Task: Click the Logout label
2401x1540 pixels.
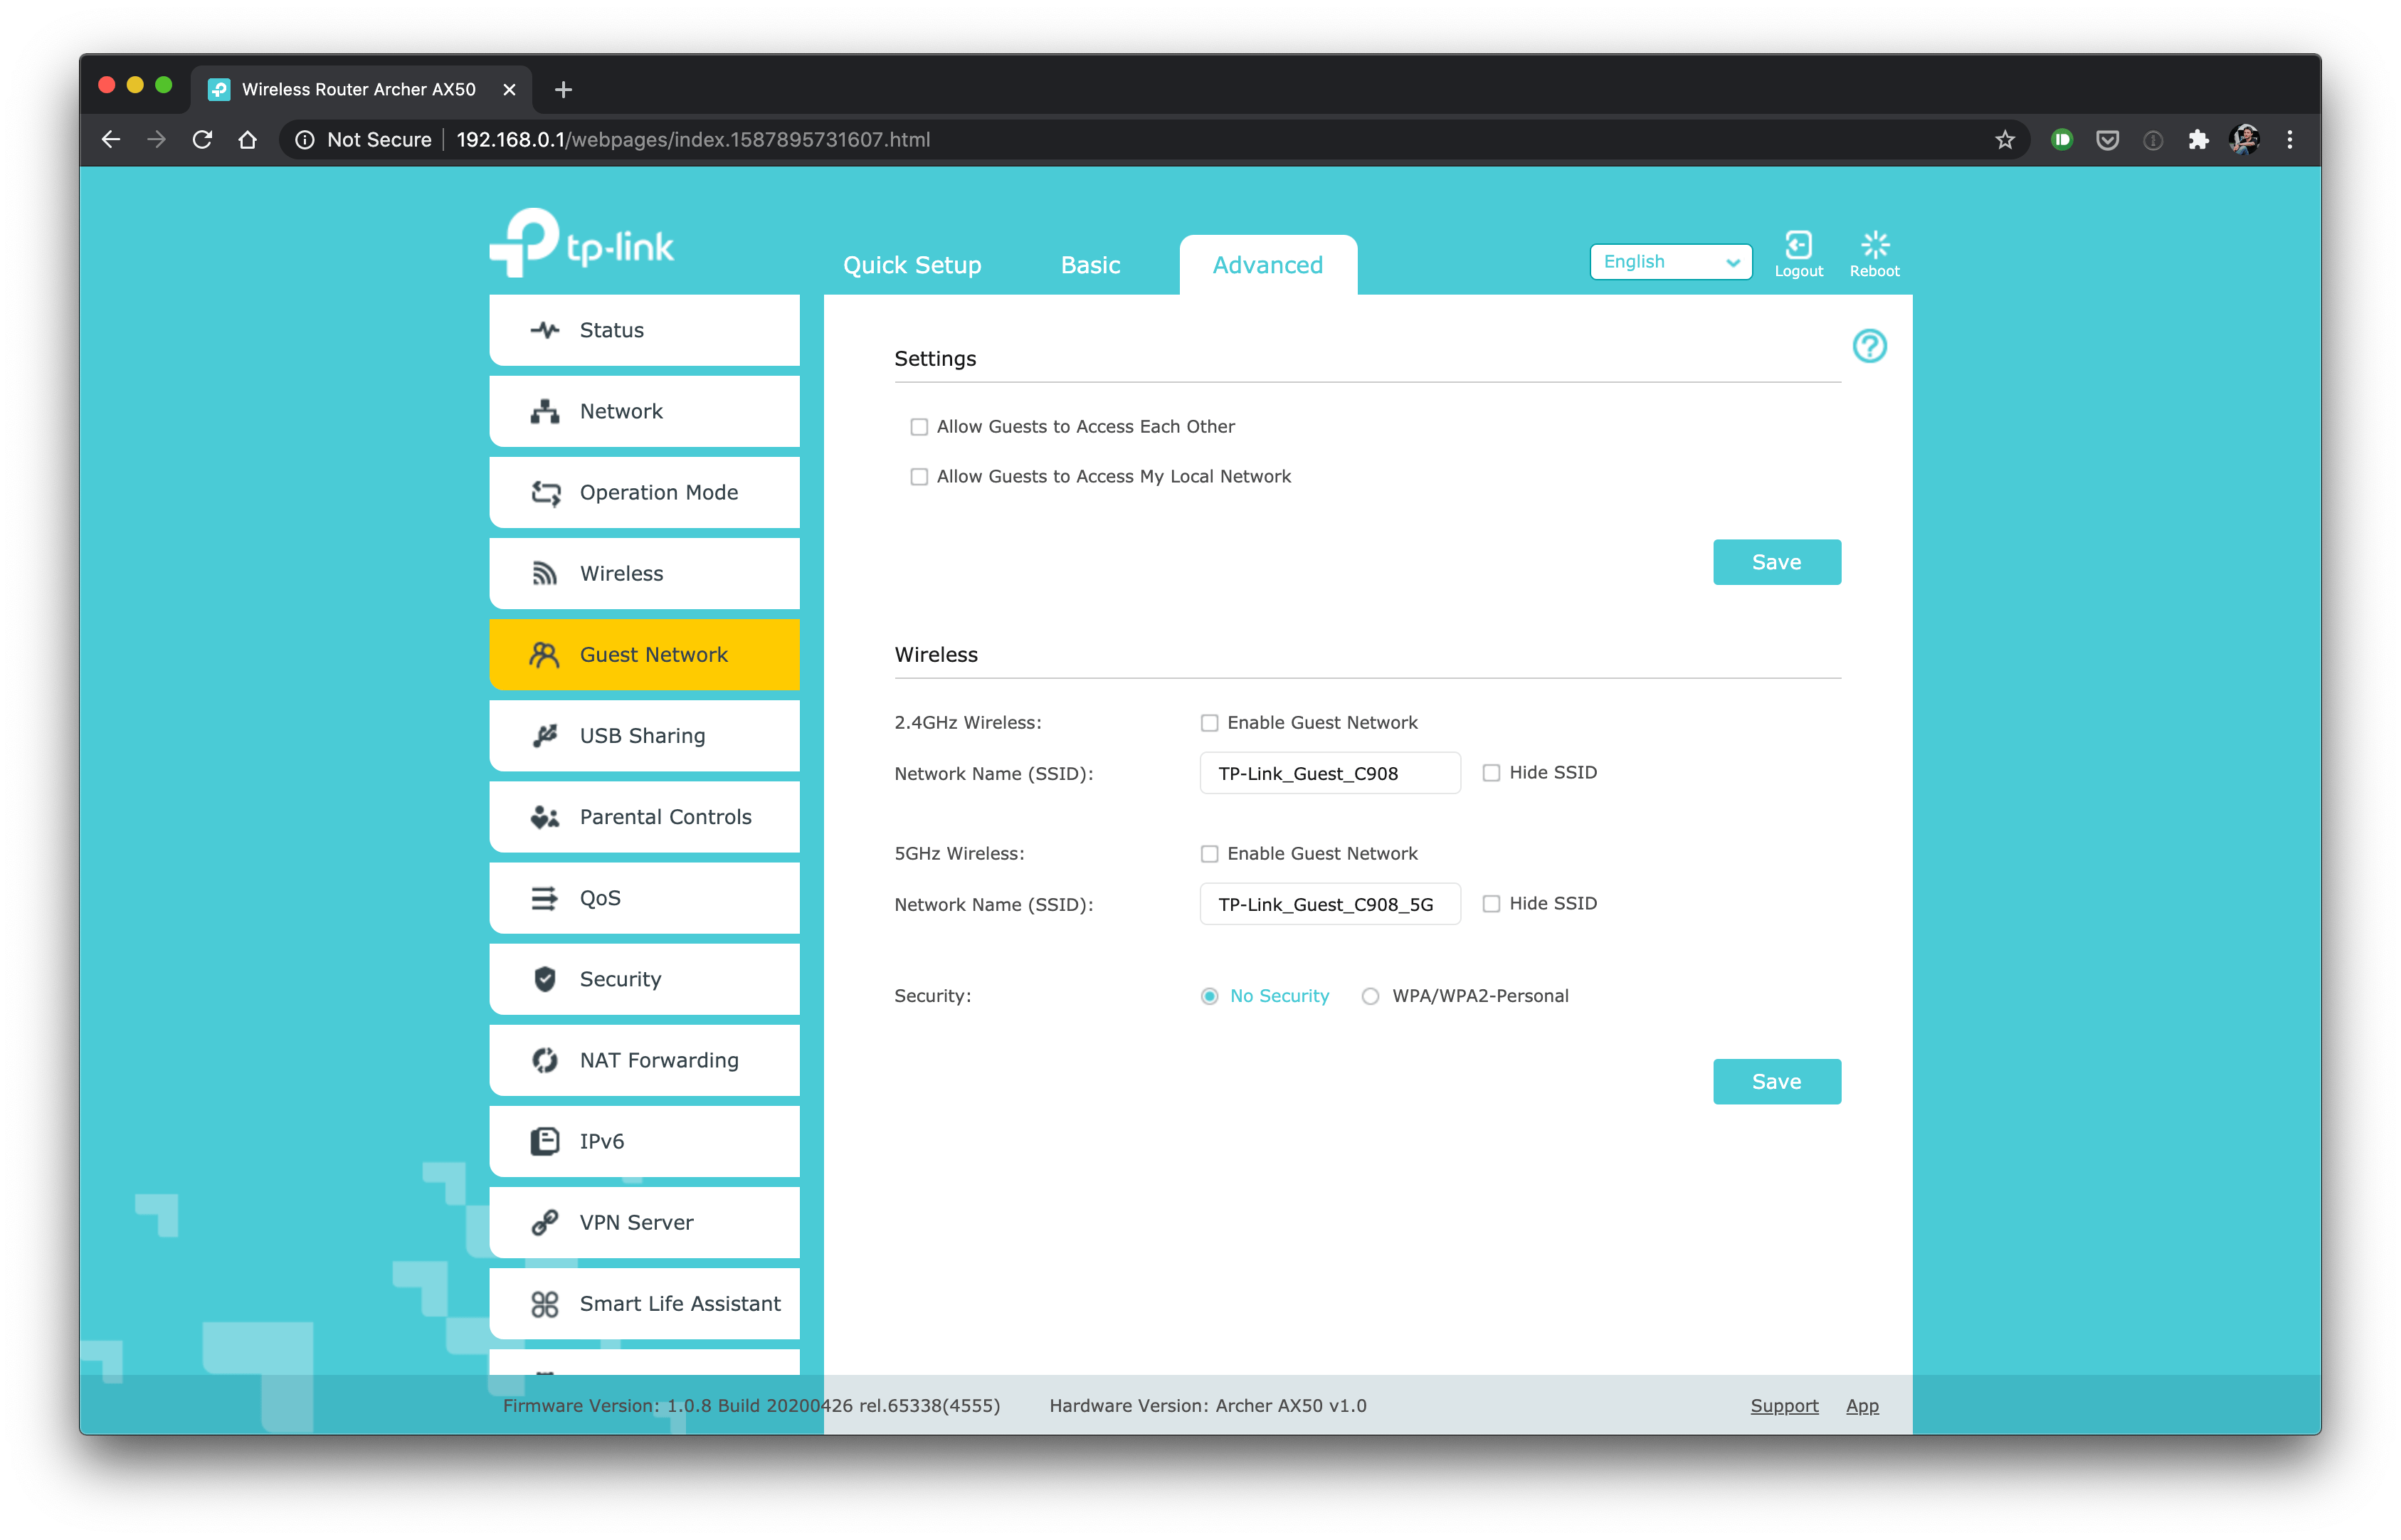Action: pos(1798,271)
